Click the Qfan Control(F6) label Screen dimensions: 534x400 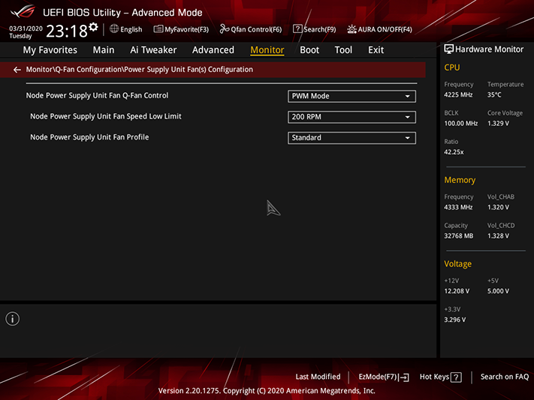tap(256, 29)
